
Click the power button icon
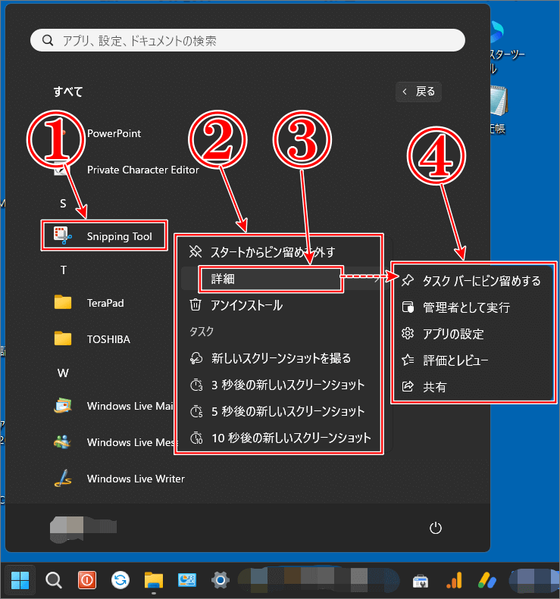(436, 528)
